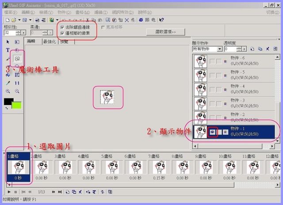Click the Zoom Out magnifier tool
The height and width of the screenshot is (205, 283).
tap(17, 91)
